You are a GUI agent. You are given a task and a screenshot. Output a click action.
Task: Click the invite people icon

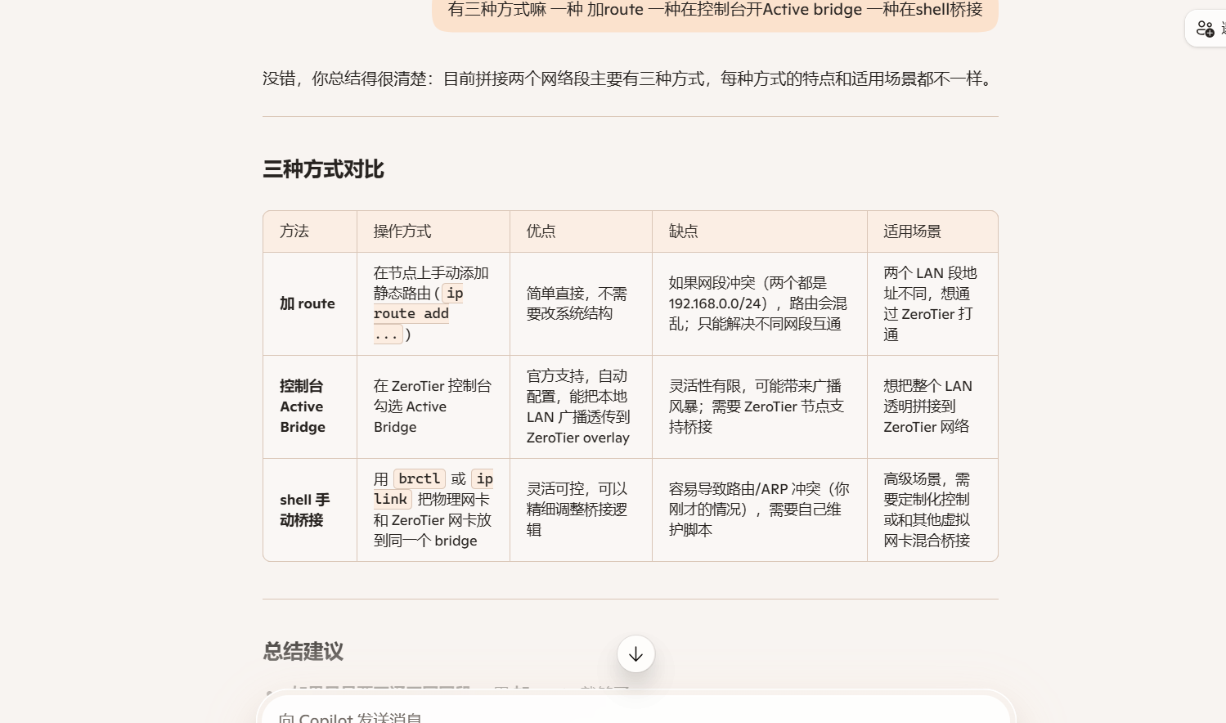[1206, 29]
